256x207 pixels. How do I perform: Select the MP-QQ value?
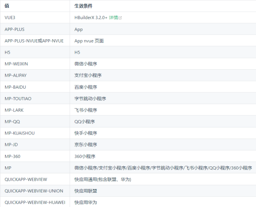pyautogui.click(x=12, y=122)
